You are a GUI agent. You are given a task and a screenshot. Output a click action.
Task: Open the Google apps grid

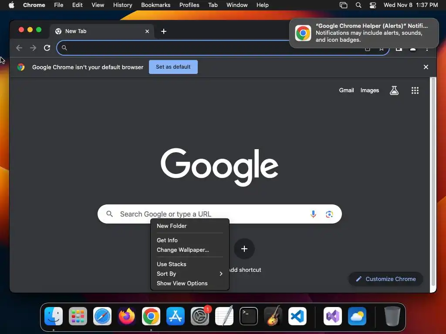tap(415, 90)
